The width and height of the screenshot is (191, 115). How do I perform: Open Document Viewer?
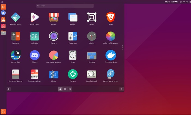pyautogui.click(x=35, y=74)
